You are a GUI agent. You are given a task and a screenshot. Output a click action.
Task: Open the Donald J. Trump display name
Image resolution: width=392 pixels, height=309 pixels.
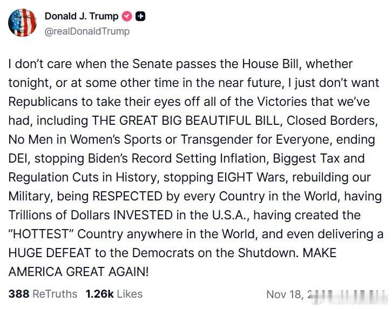[81, 17]
